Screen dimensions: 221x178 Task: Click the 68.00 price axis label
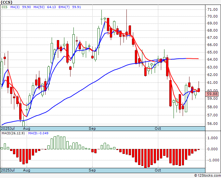[213, 30]
